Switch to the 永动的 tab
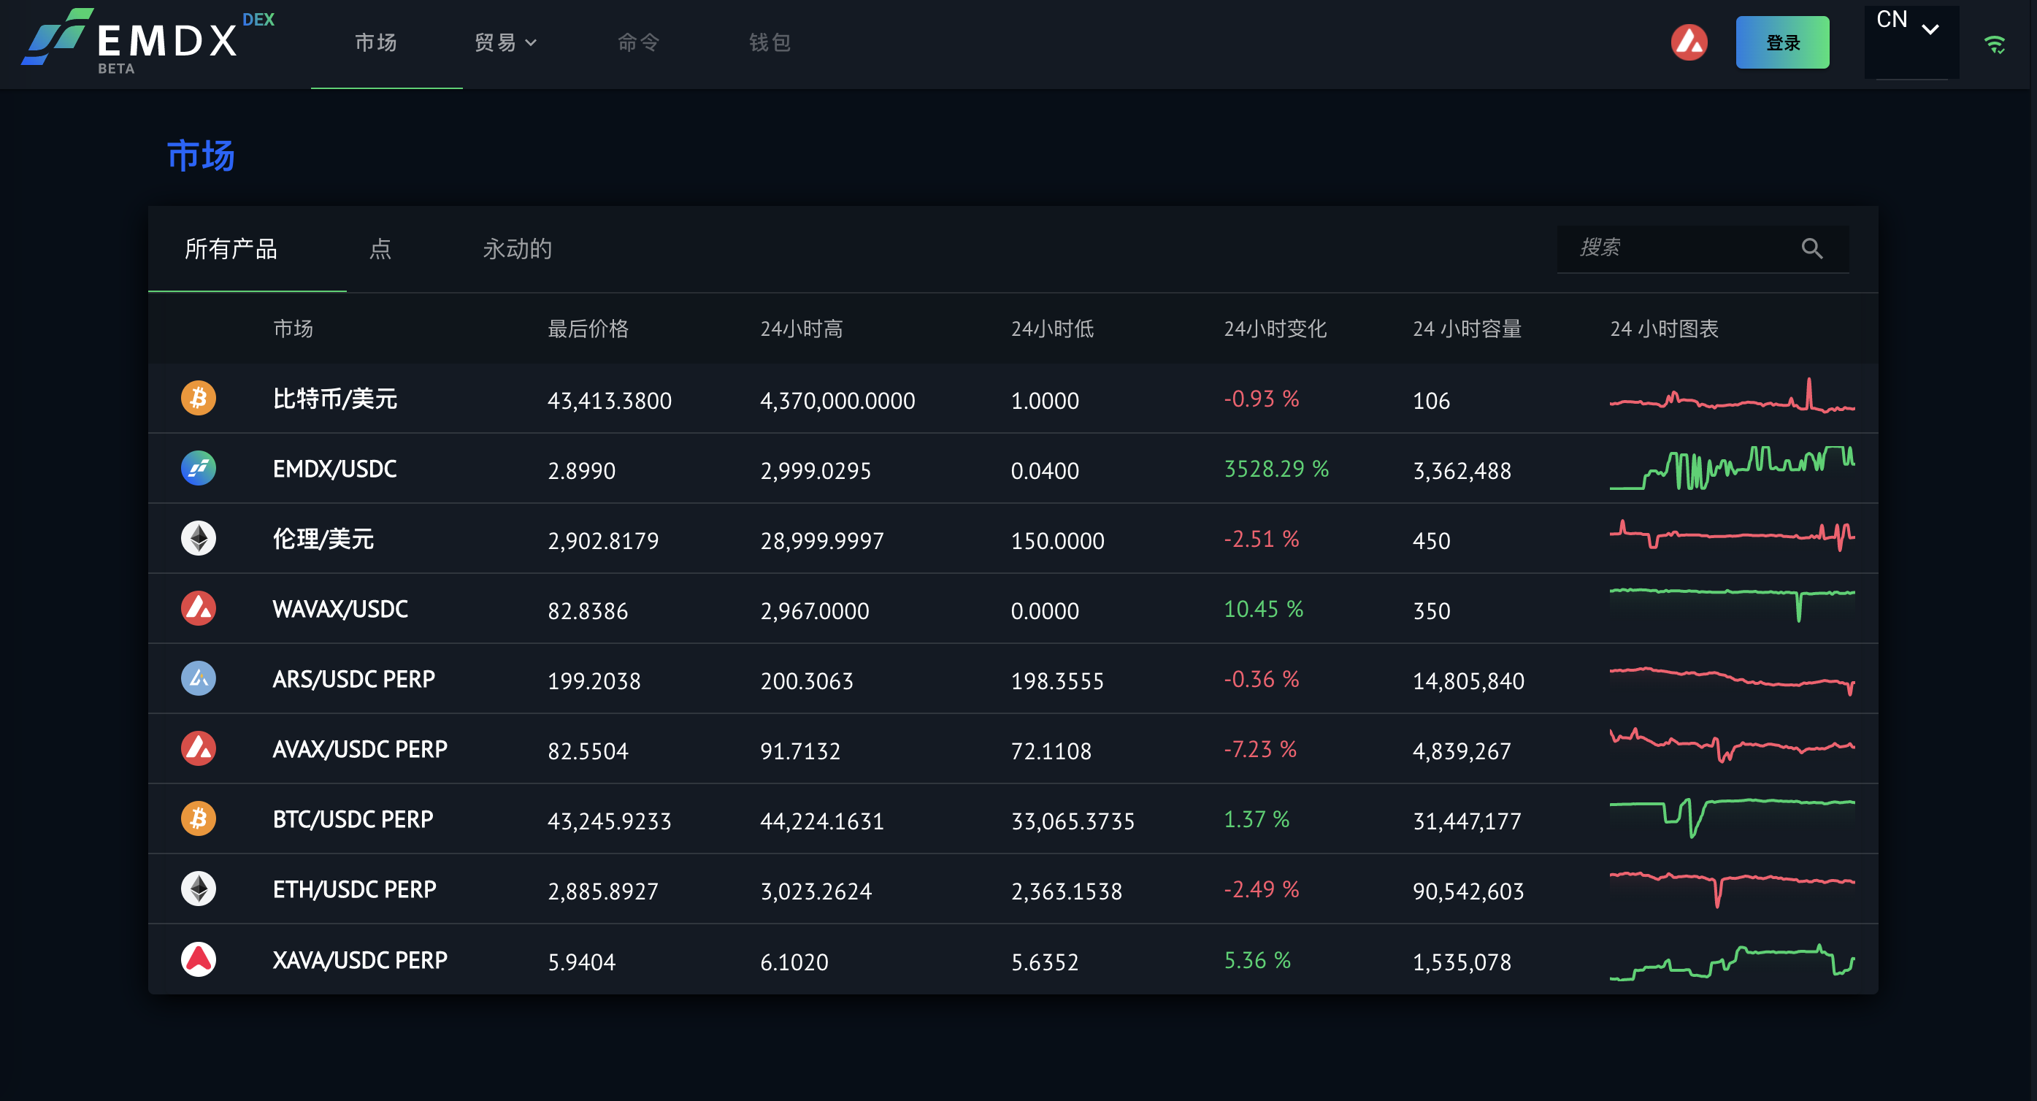Screen dimensions: 2037x1101 coord(517,249)
